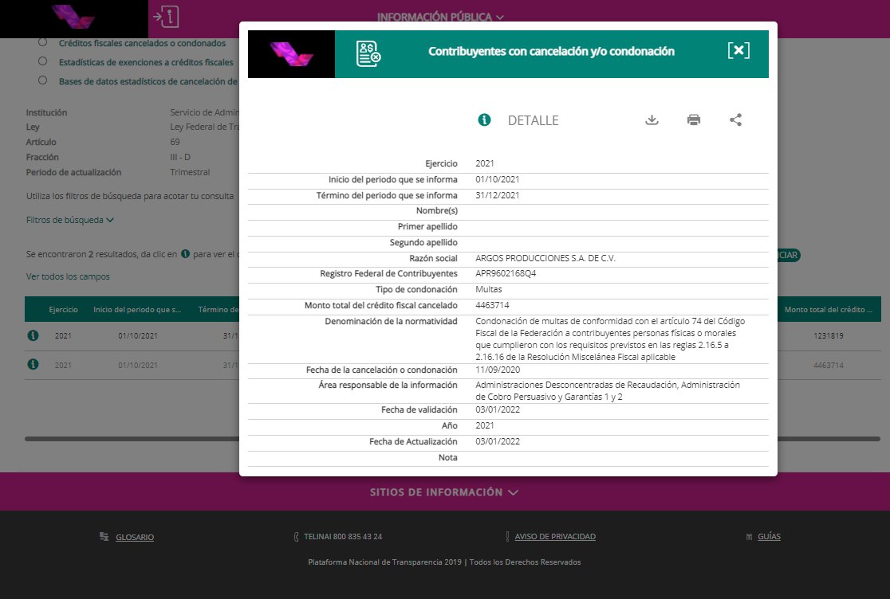The height and width of the screenshot is (599, 890).
Task: Expand Filtros de búsqueda
Action: [x=70, y=220]
